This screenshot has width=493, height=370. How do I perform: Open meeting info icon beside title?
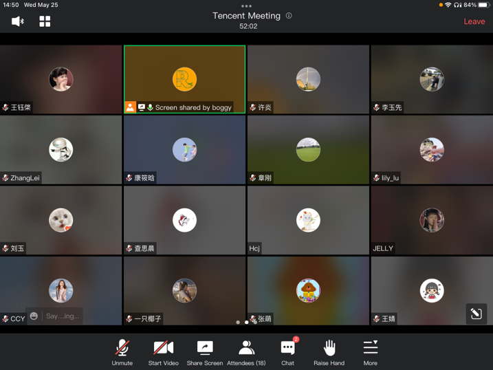tap(289, 16)
